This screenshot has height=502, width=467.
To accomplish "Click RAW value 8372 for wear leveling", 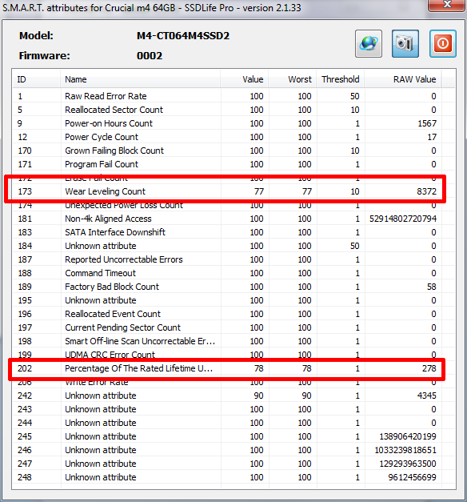I will 426,191.
